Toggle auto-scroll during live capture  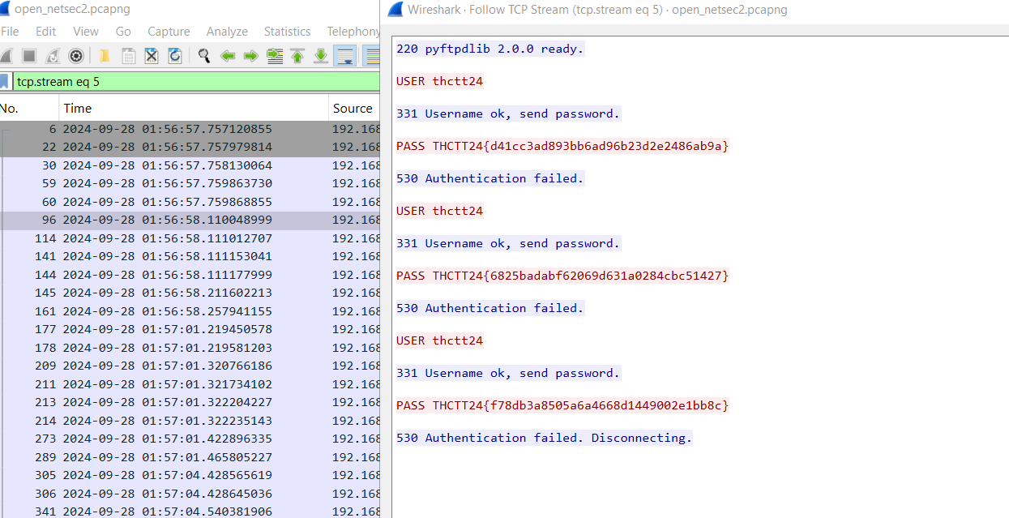pos(345,56)
